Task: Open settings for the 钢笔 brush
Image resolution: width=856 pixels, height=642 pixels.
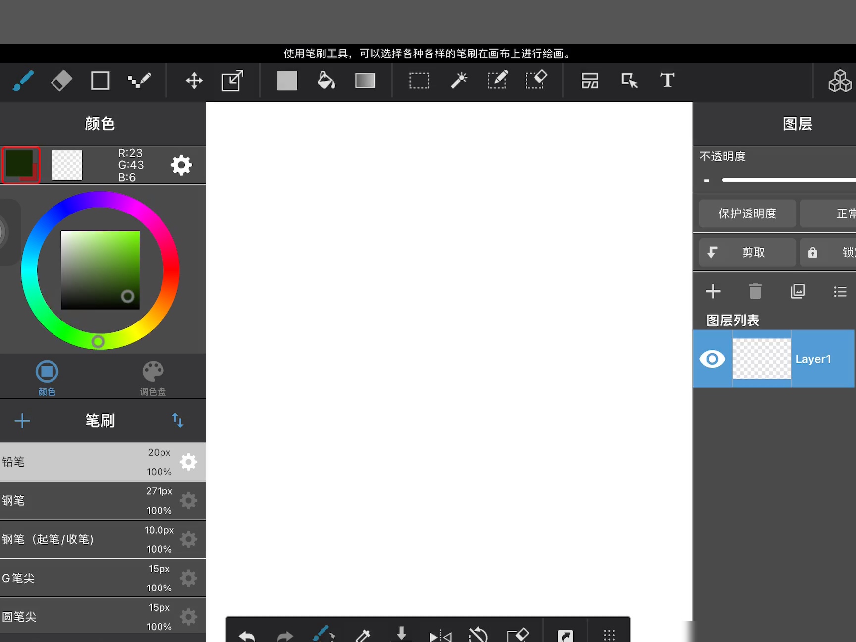Action: click(188, 500)
